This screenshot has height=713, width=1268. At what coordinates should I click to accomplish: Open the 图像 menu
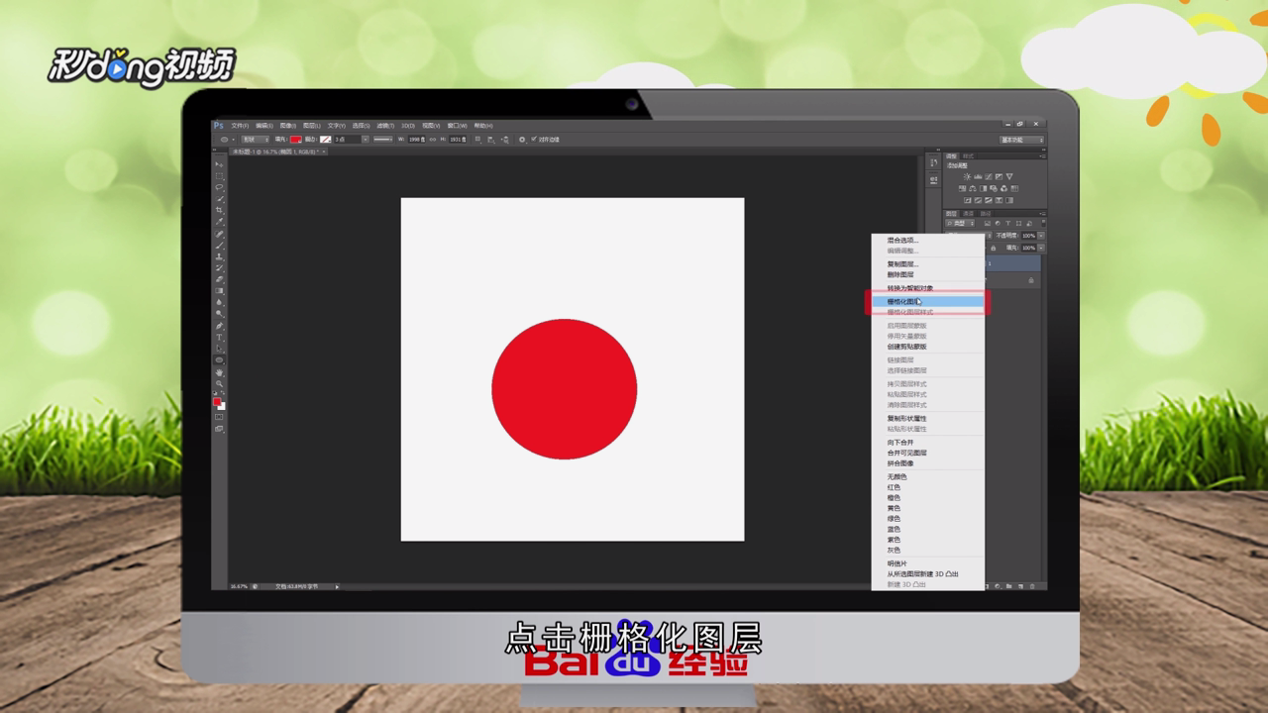[288, 126]
